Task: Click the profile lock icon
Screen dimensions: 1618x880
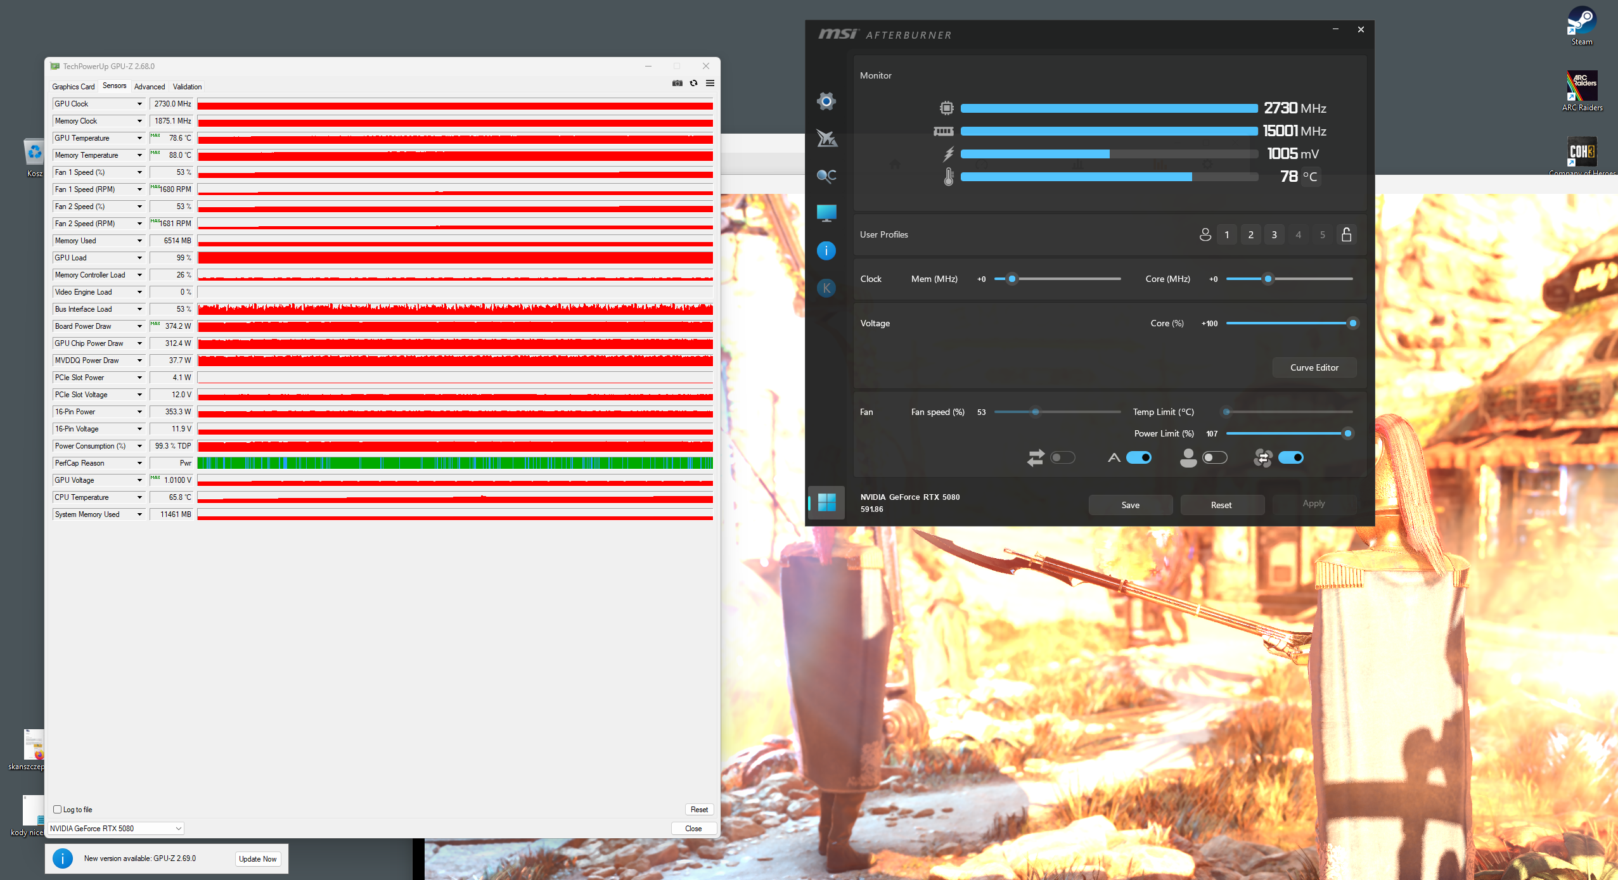Action: point(1346,235)
